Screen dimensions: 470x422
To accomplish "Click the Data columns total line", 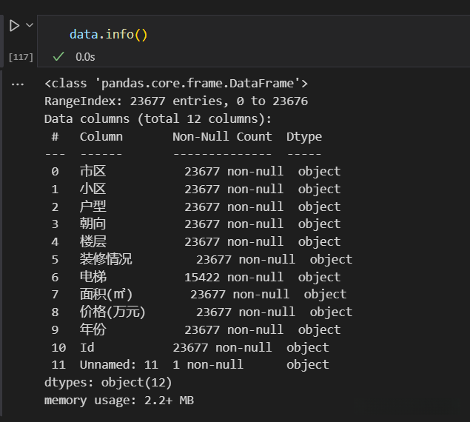I will (x=158, y=118).
